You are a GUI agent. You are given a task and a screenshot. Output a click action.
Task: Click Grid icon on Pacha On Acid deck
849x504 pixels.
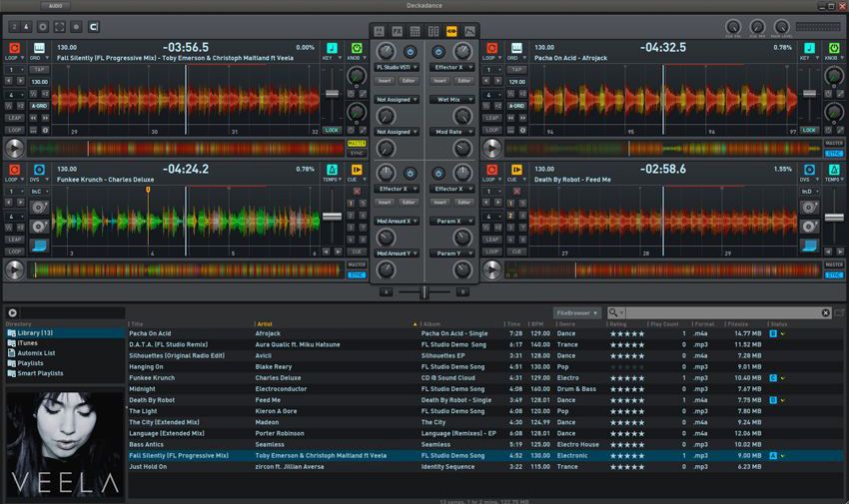tap(516, 48)
